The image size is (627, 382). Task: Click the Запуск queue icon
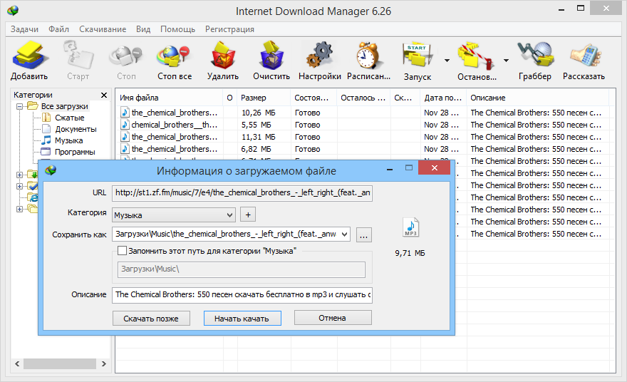click(417, 55)
